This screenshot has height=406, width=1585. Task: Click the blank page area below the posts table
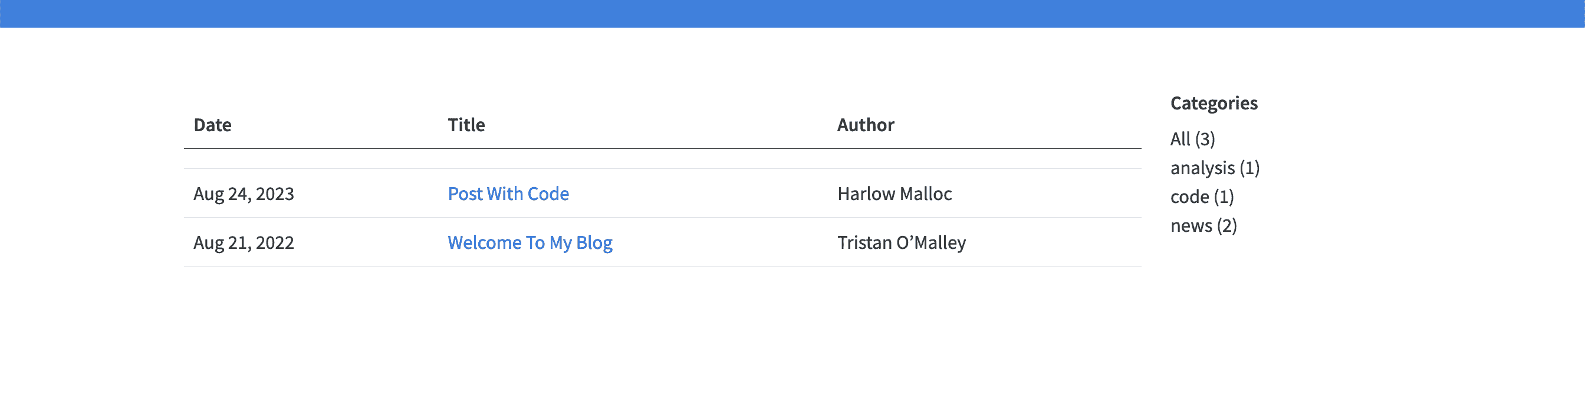[662, 338]
